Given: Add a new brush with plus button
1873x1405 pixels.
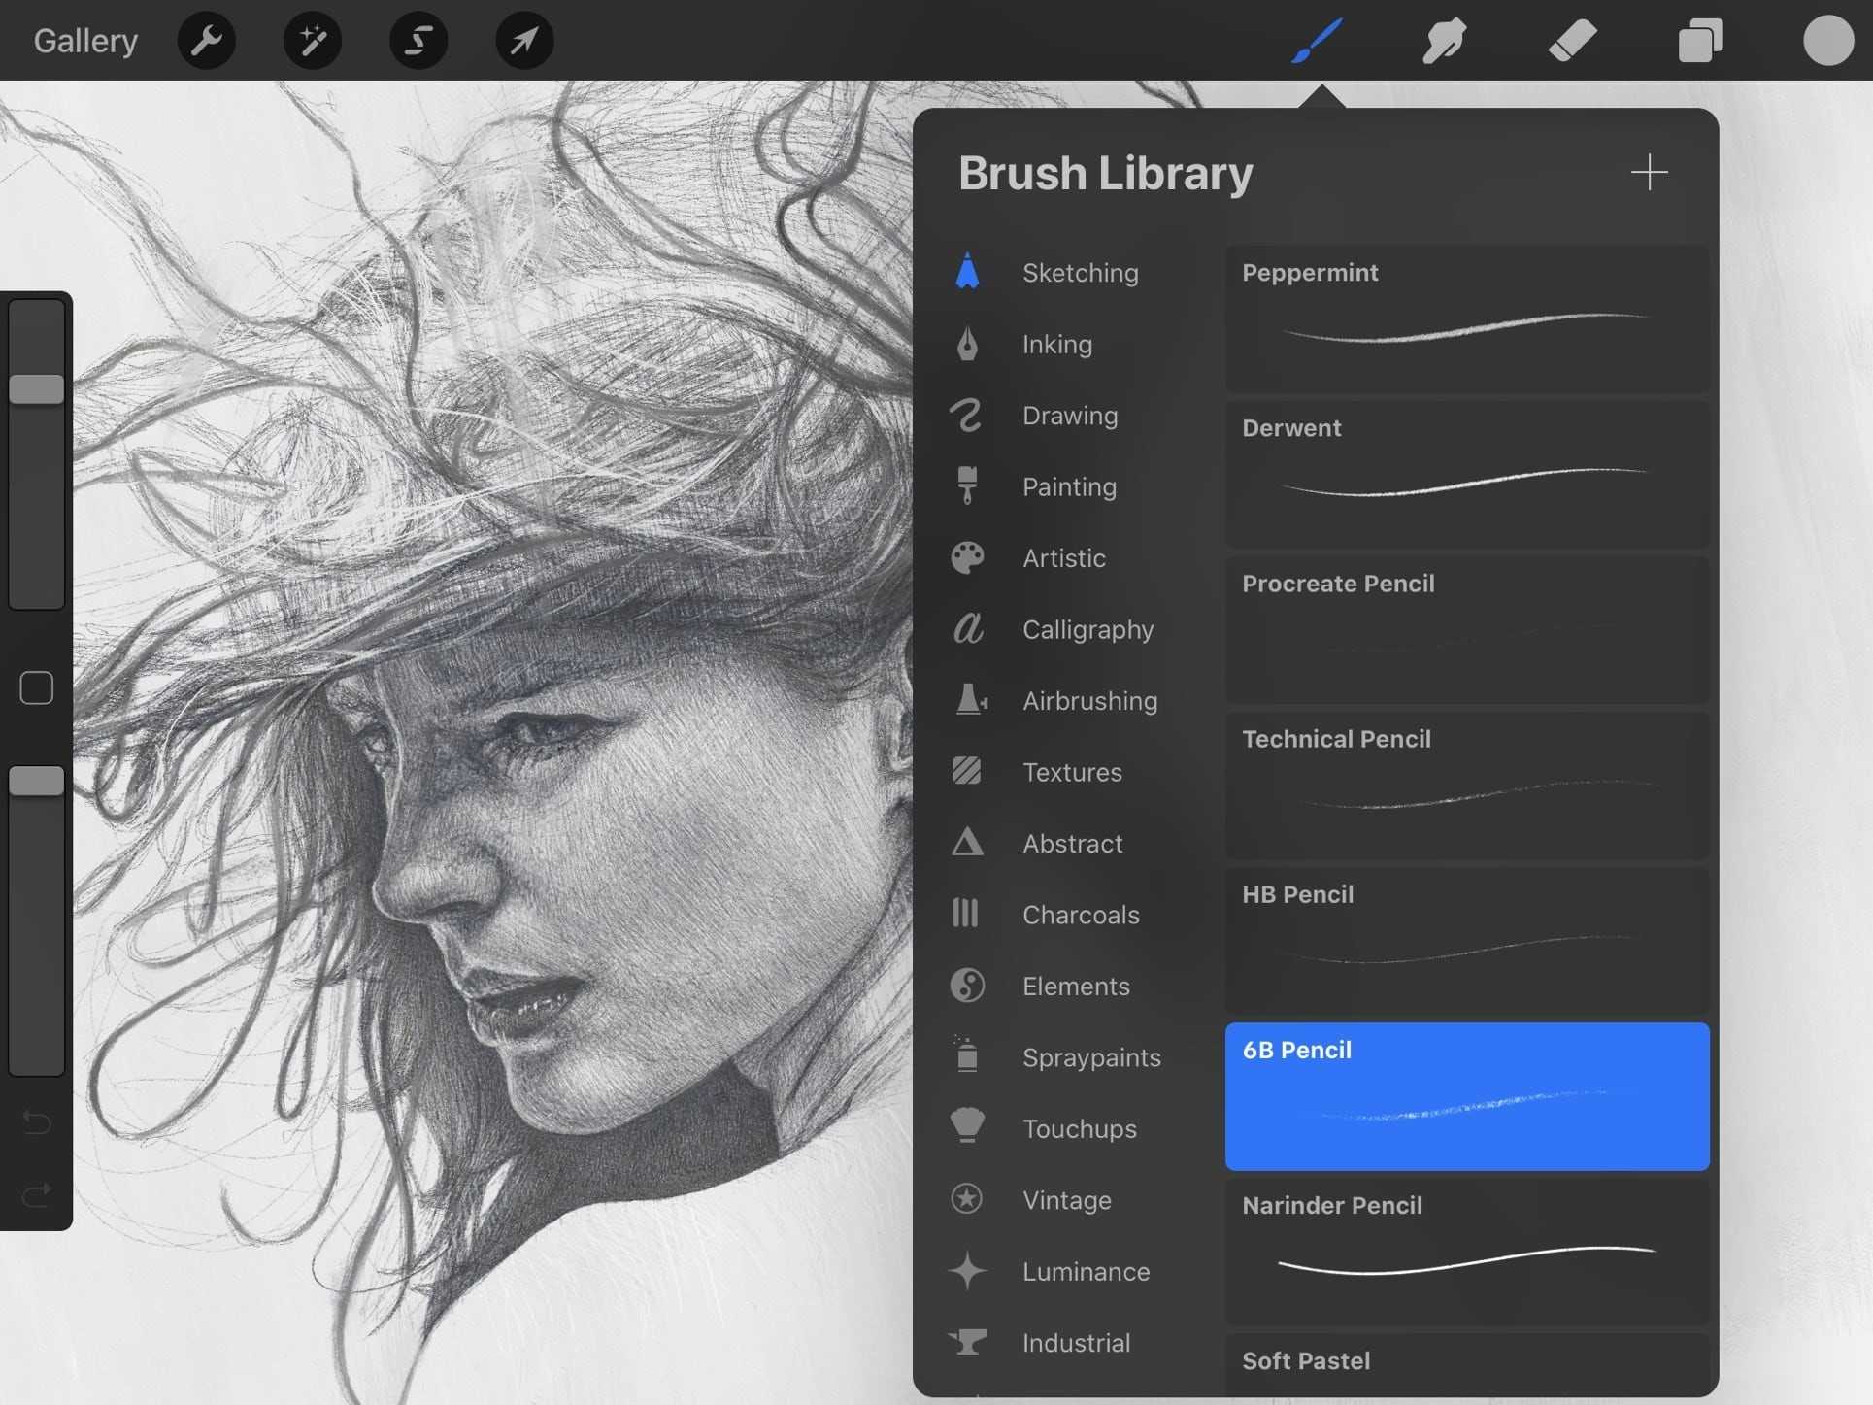Looking at the screenshot, I should pyautogui.click(x=1649, y=170).
